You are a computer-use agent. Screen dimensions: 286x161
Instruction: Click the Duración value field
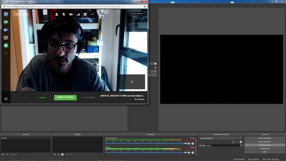pyautogui.click(x=223, y=145)
